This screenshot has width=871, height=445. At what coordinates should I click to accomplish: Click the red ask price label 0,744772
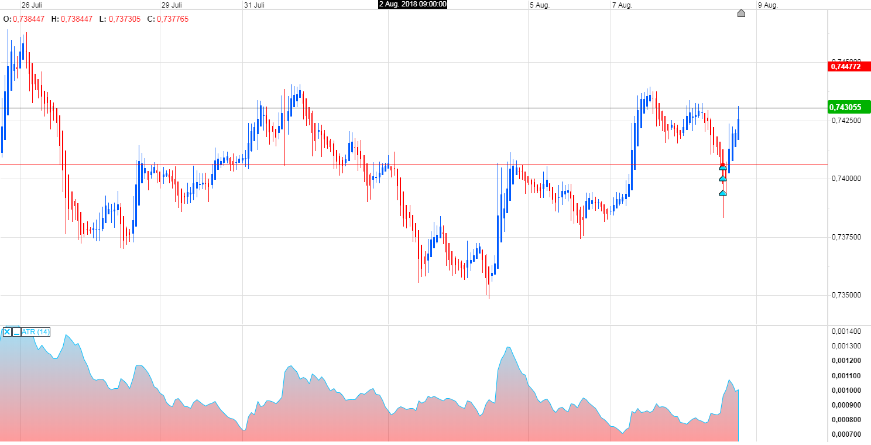847,66
